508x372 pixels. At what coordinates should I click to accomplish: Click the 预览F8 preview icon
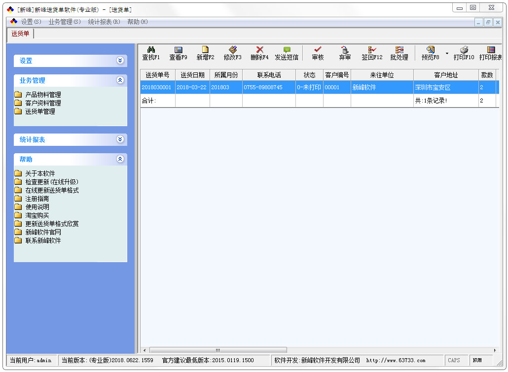(430, 50)
